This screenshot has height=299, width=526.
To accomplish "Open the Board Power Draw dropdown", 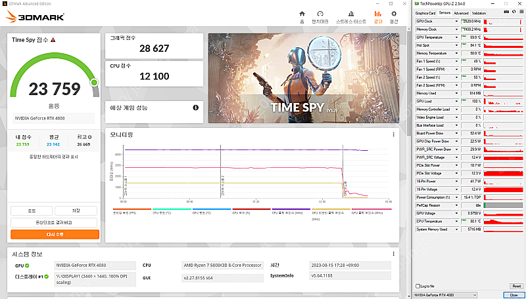I will [x=456, y=134].
